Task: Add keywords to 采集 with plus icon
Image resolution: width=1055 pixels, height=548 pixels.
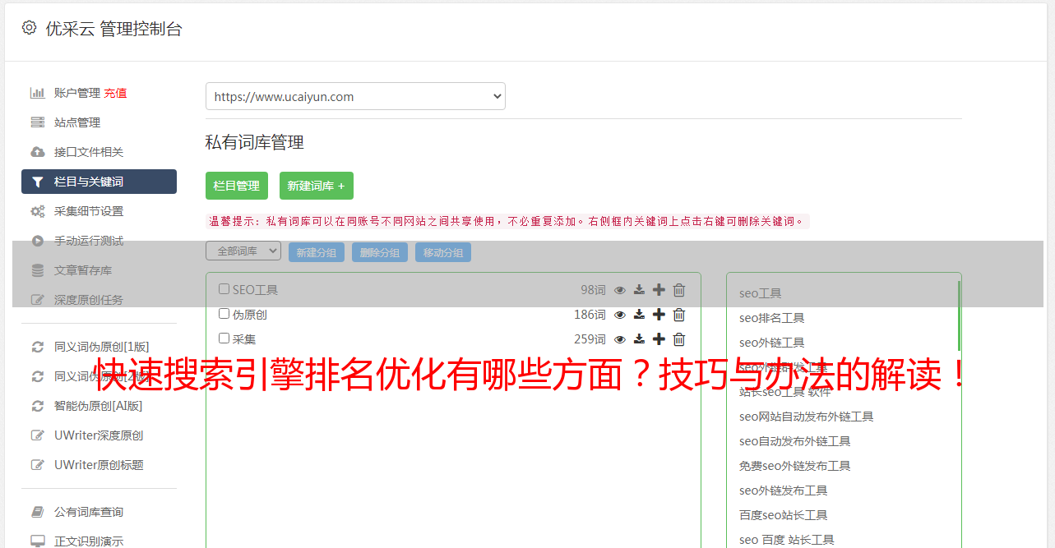Action: 659,339
